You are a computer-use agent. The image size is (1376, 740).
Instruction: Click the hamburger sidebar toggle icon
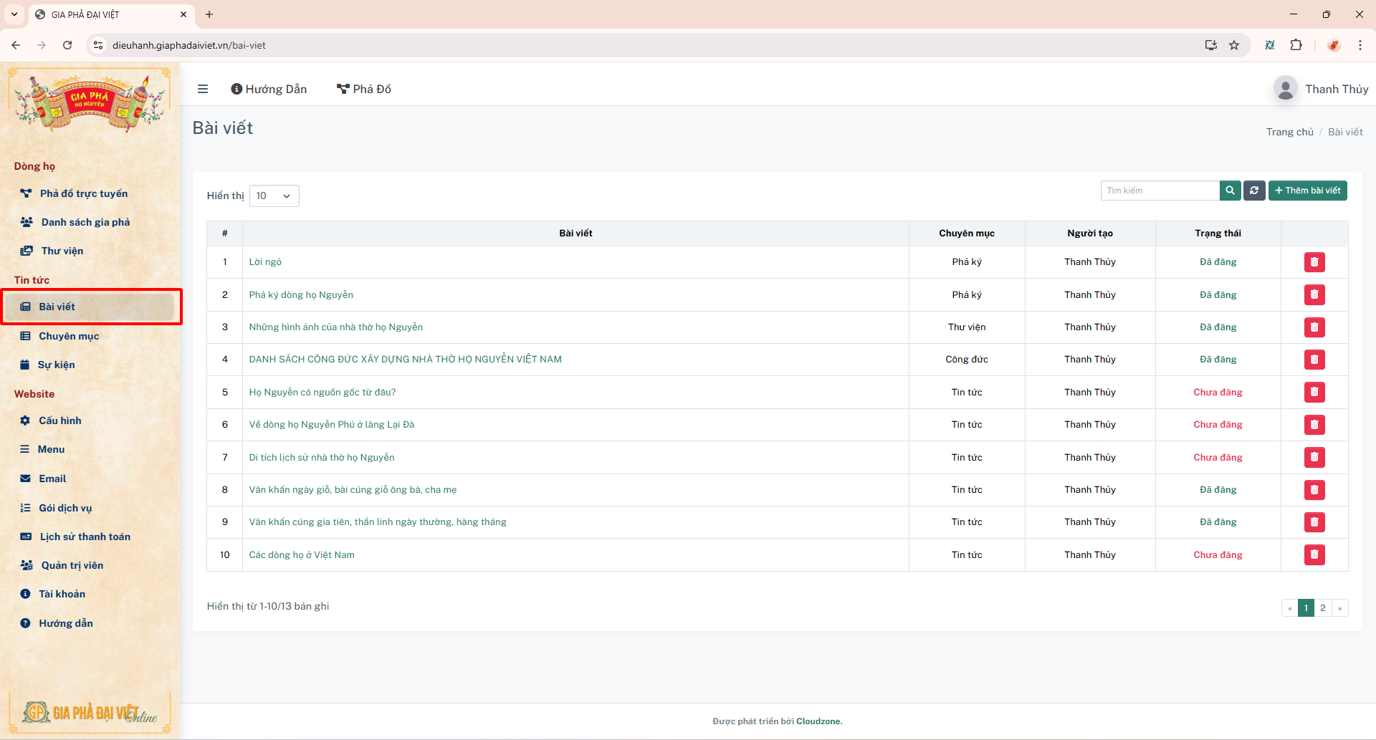click(203, 89)
